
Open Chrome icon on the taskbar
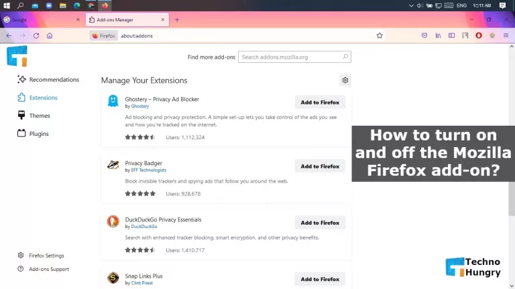coord(91,5)
